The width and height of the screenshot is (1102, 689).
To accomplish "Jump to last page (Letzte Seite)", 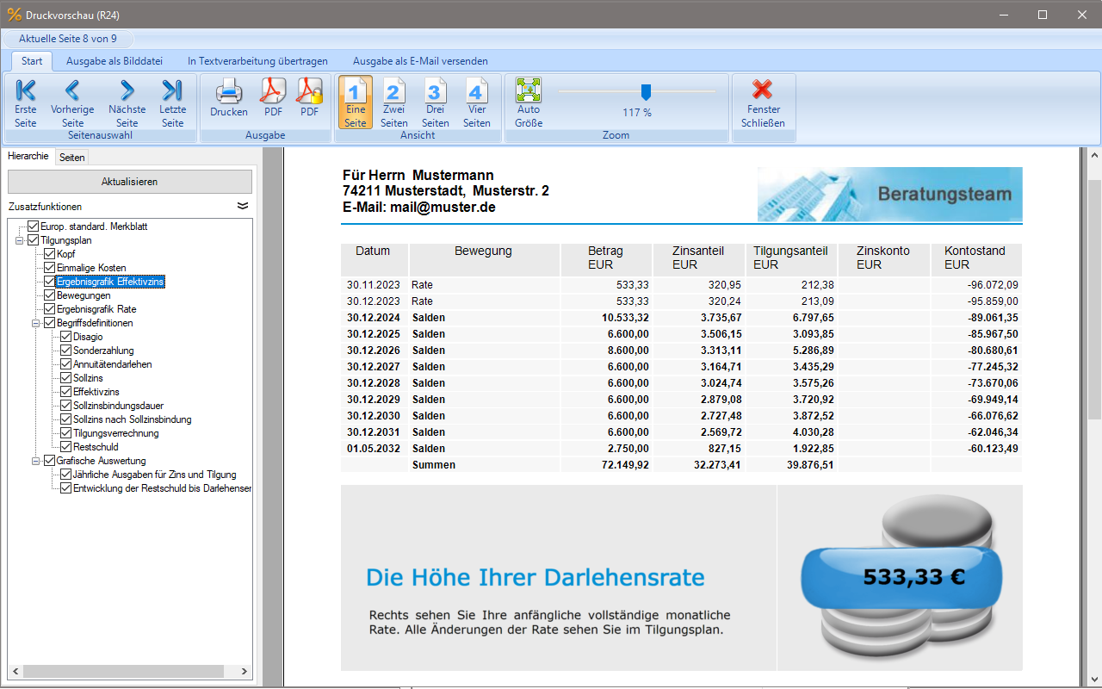I will click(x=173, y=102).
